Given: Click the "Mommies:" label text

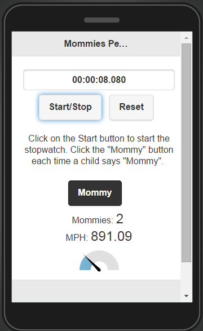Looking at the screenshot, I should click(x=92, y=220).
